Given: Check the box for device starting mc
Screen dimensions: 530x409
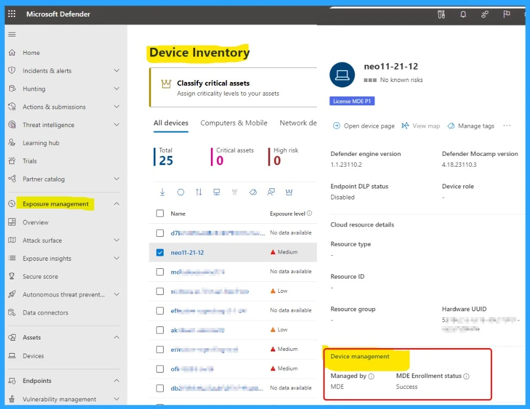Looking at the screenshot, I should pyautogui.click(x=160, y=272).
